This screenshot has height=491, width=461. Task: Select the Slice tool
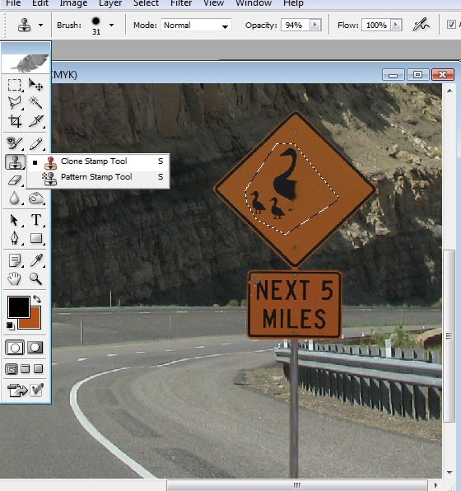pyautogui.click(x=35, y=121)
